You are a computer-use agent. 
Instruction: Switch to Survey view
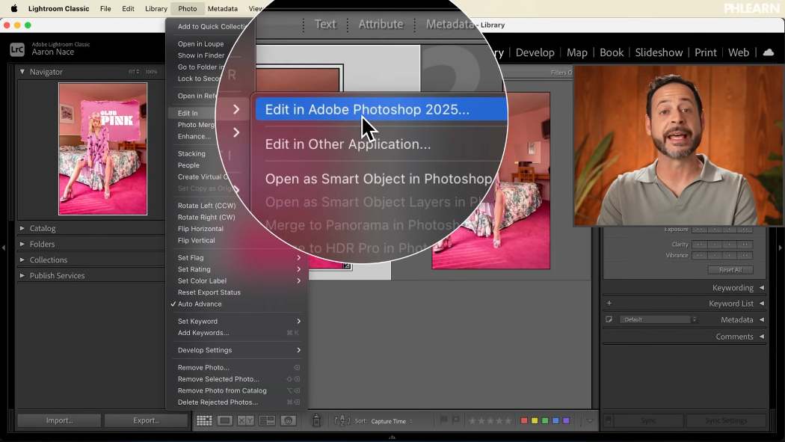pyautogui.click(x=267, y=420)
